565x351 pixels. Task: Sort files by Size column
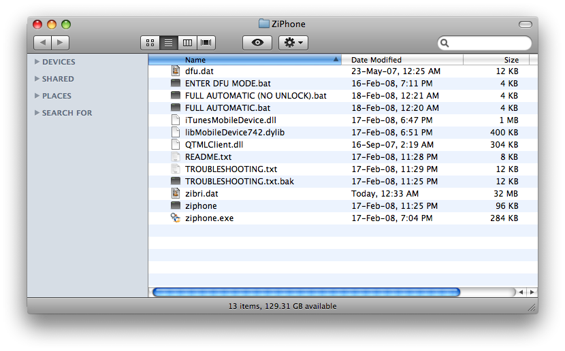click(x=496, y=60)
